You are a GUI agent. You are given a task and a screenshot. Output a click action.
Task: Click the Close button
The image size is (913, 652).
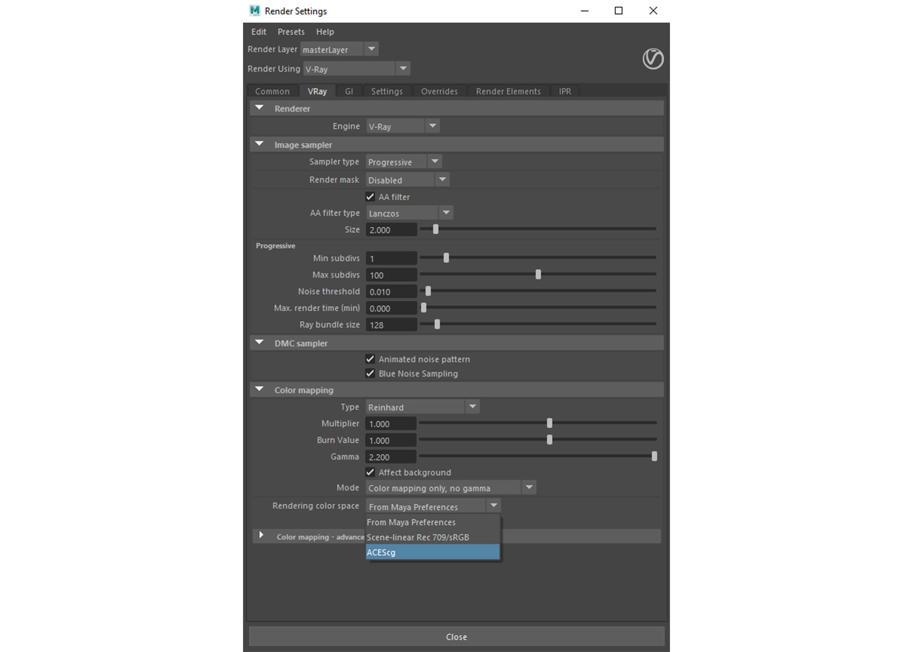pyautogui.click(x=456, y=637)
